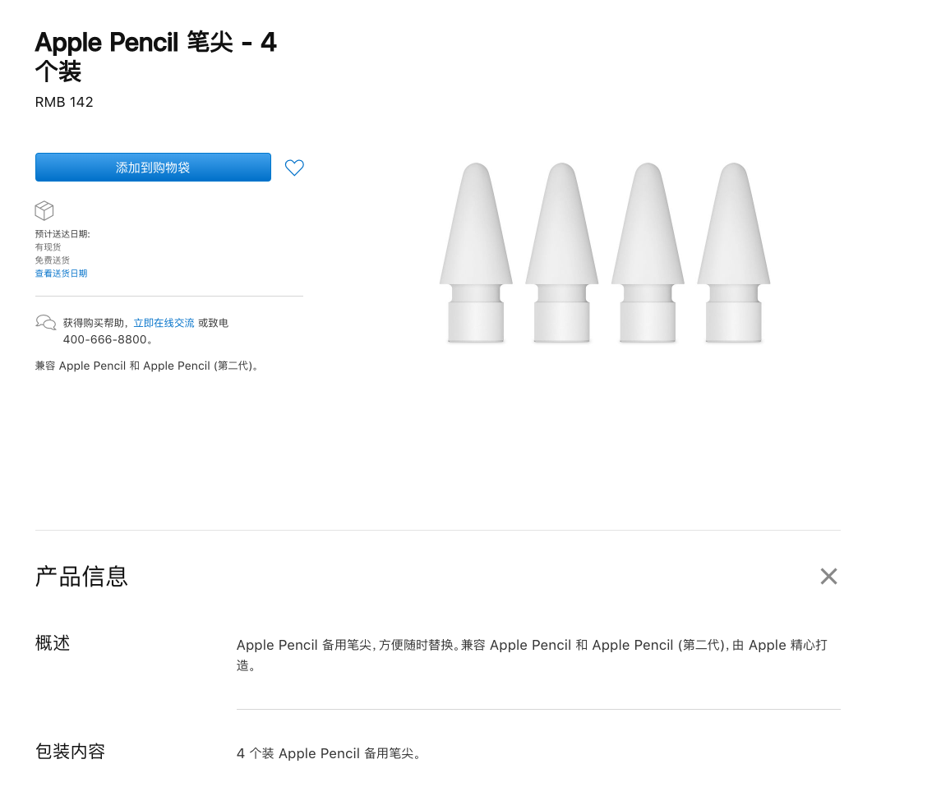941x796 pixels.
Task: Click the phone number 400-666-8800
Action: [105, 339]
